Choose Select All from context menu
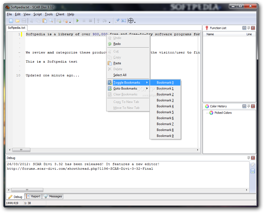 coord(128,75)
